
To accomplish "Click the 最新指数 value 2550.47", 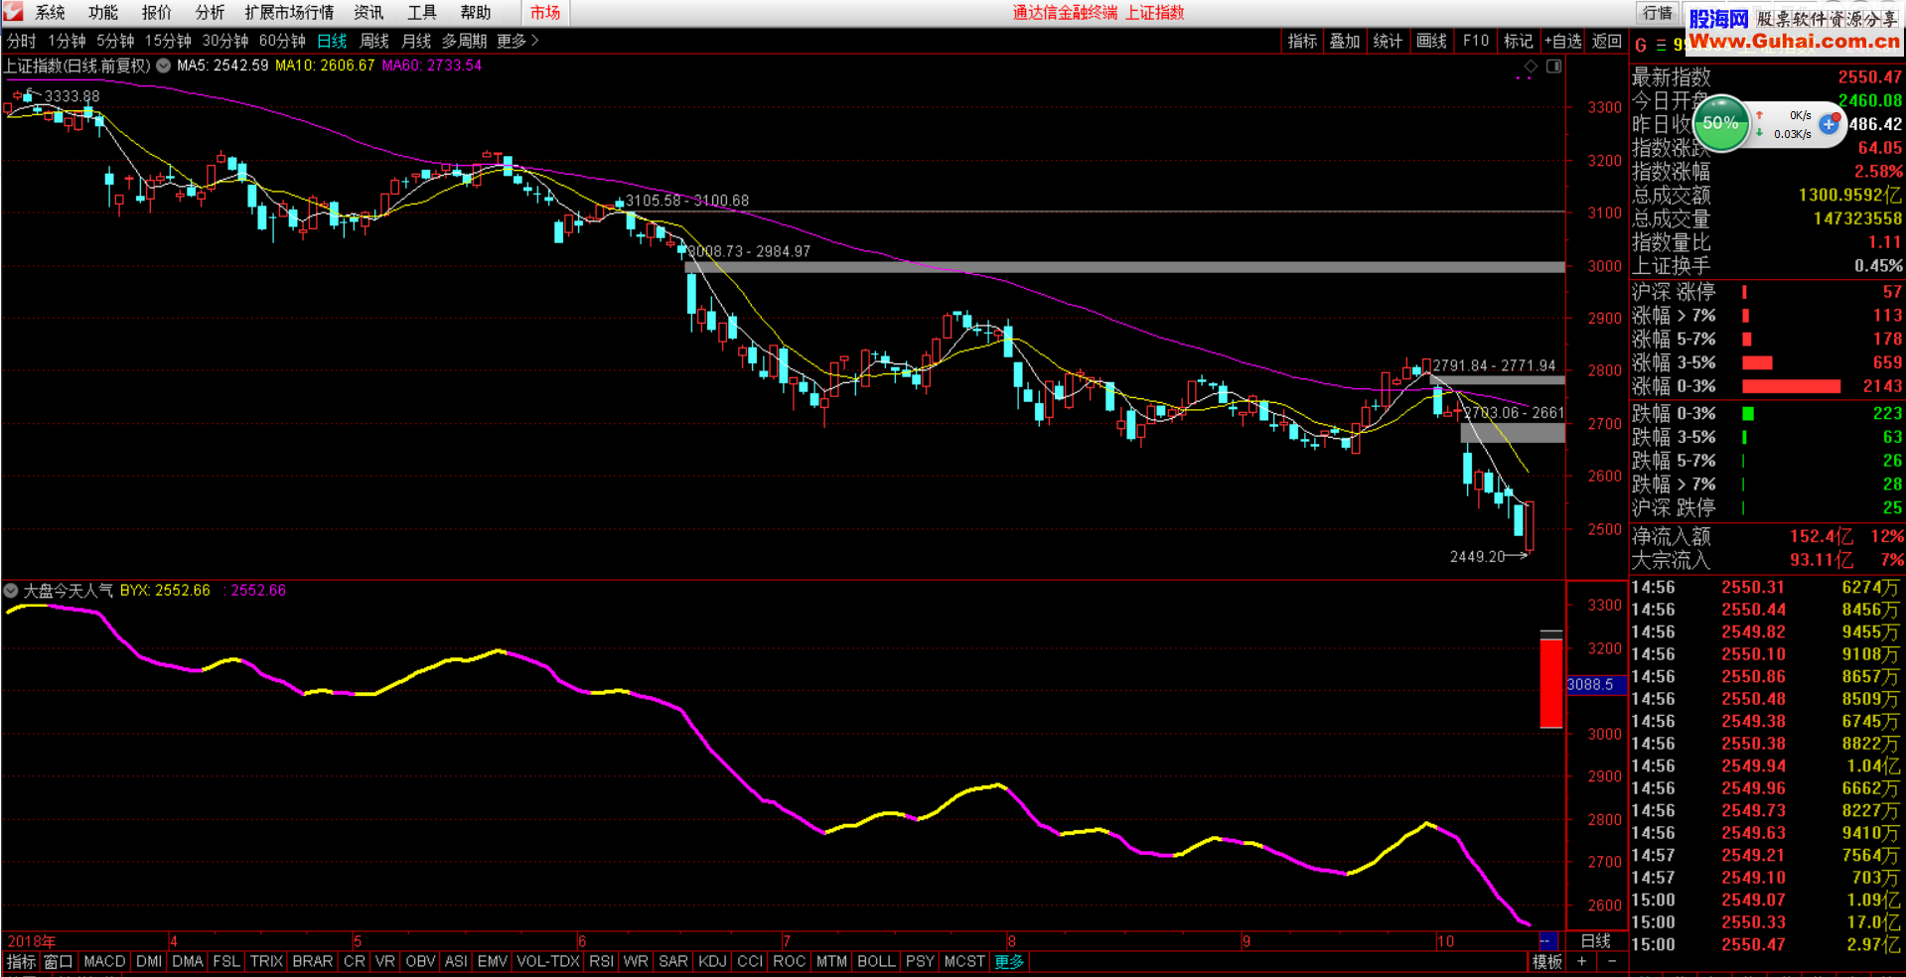I will (x=1869, y=76).
